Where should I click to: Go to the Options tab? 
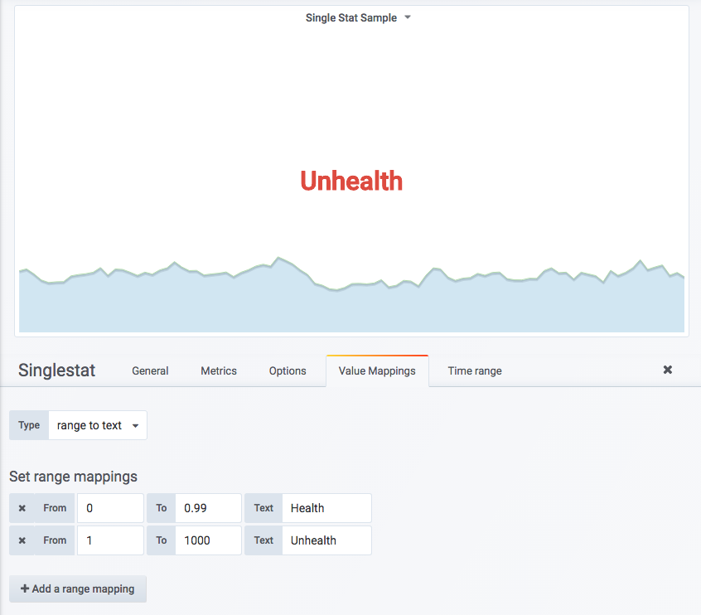pos(288,370)
